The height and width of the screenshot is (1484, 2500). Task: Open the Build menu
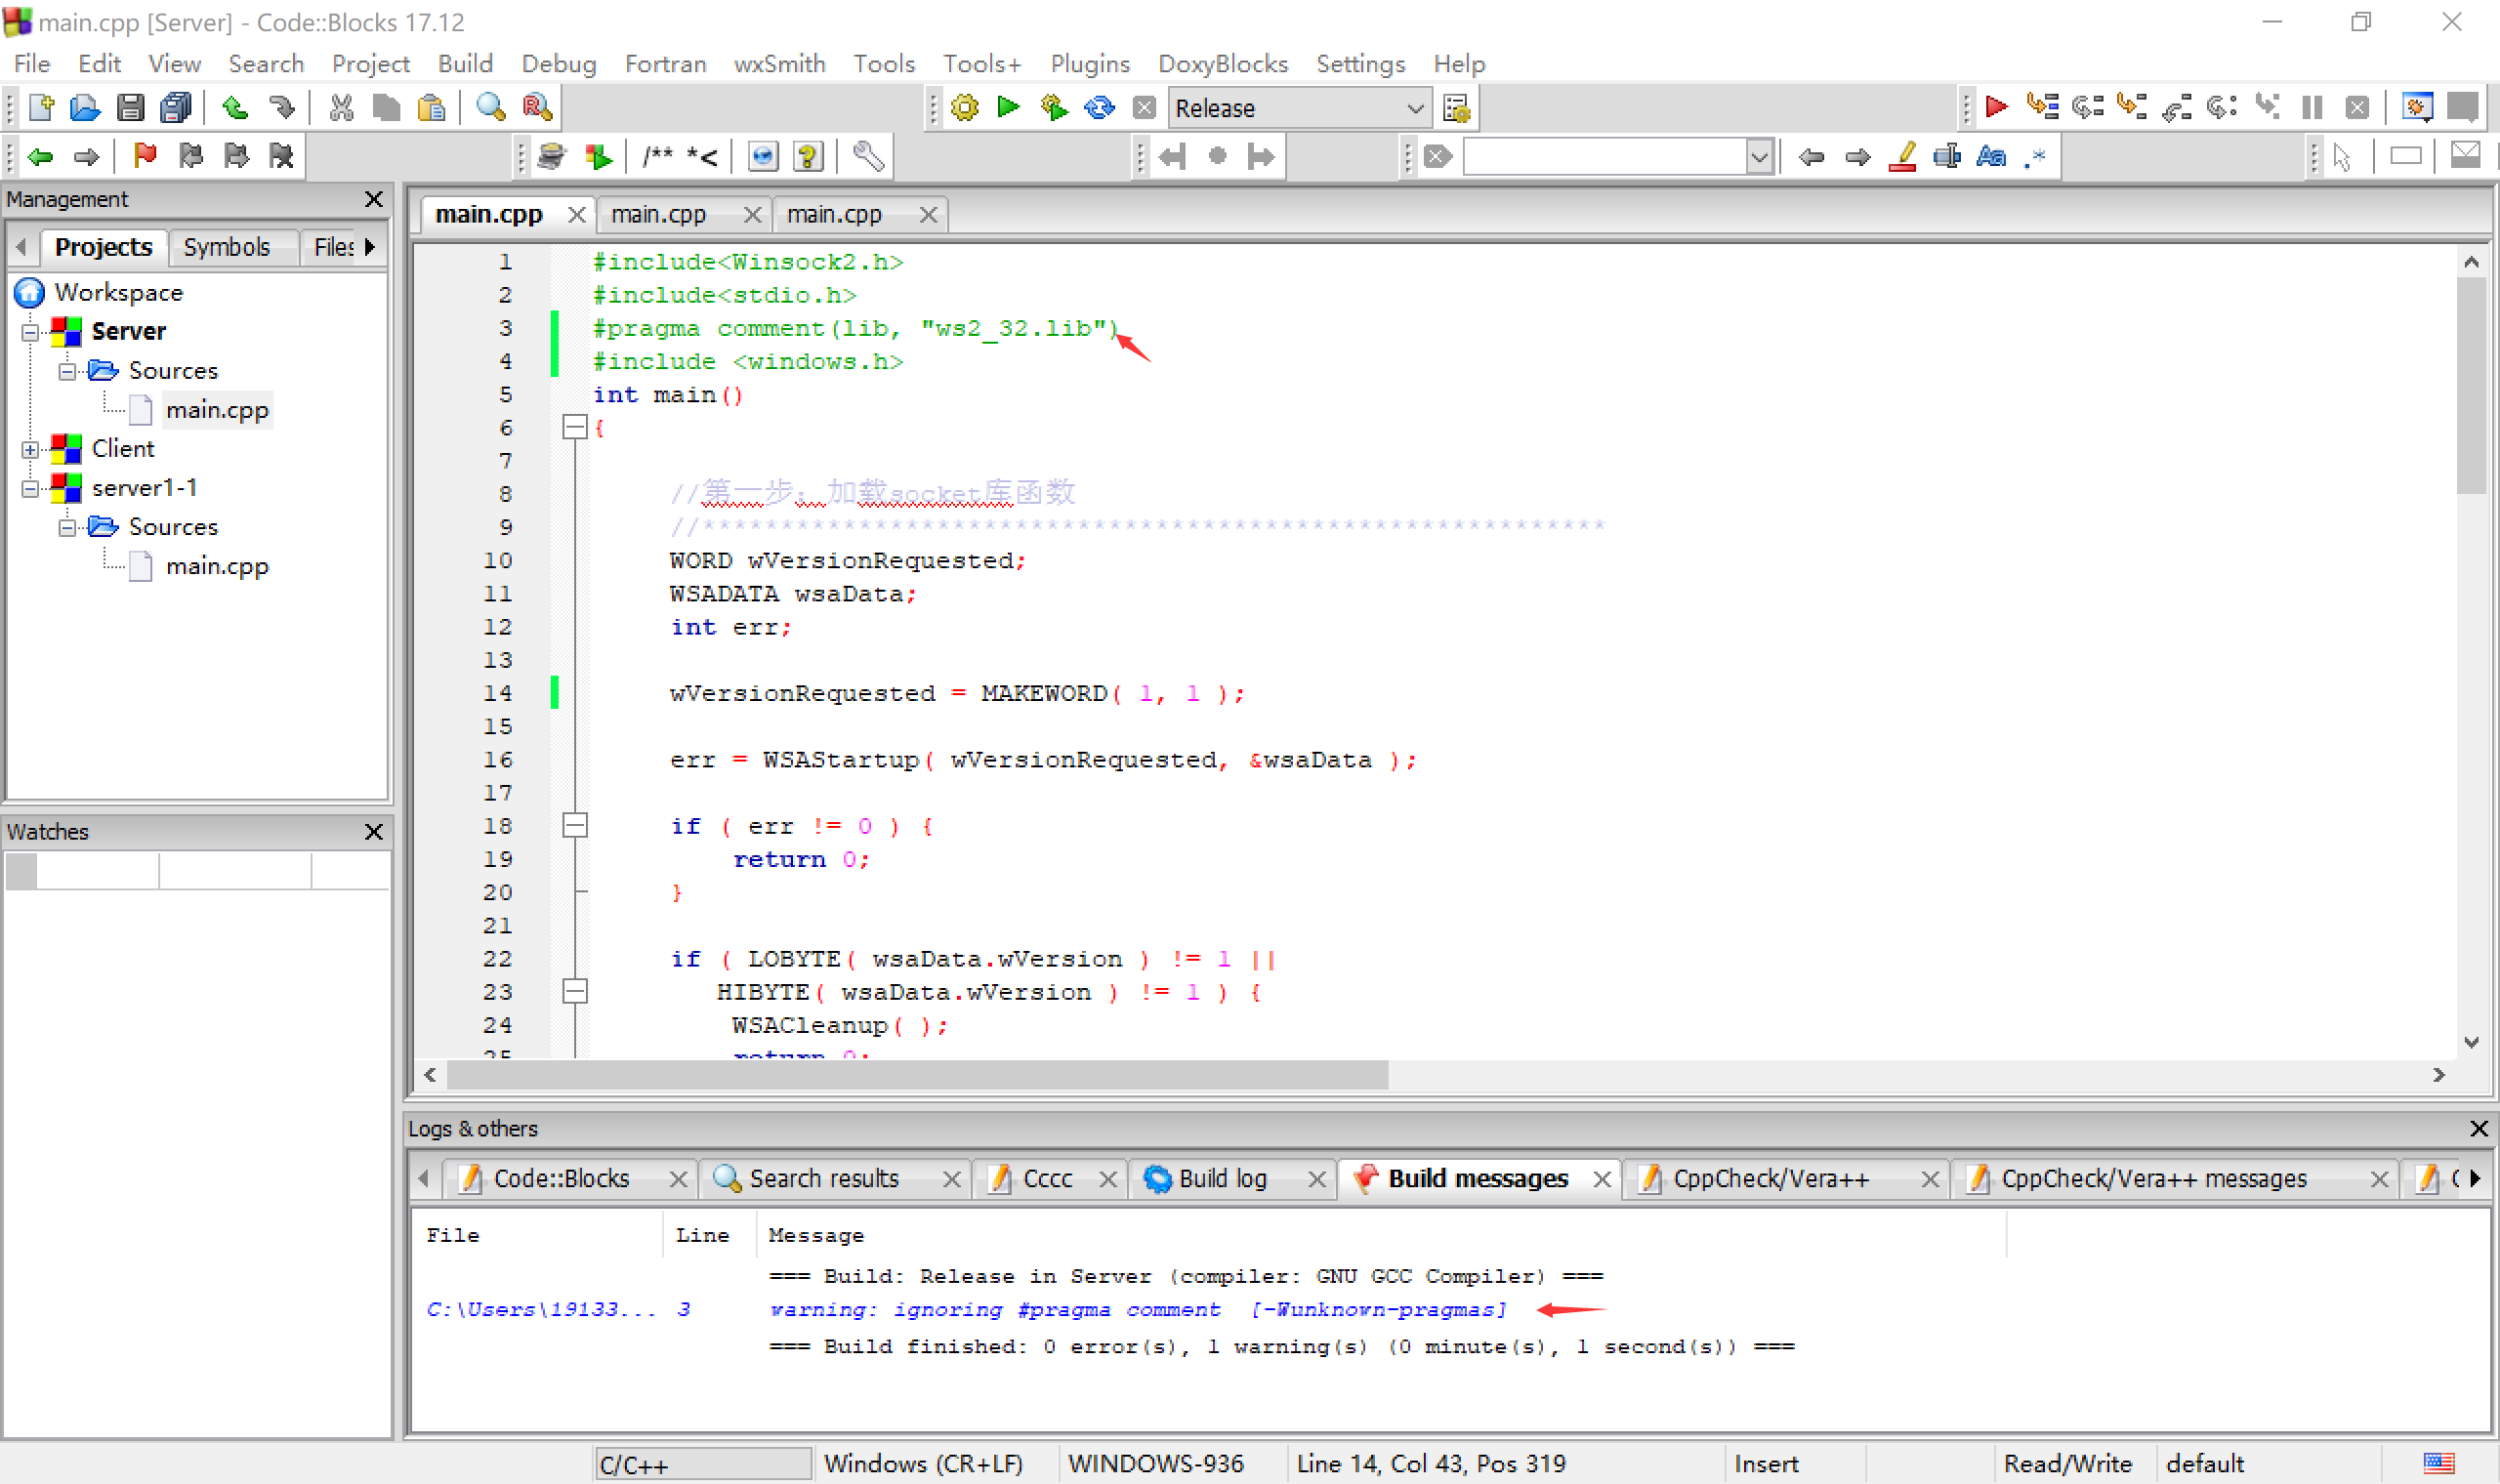465,64
